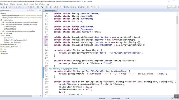
Task: Open the Help menu
Action: [48, 4]
